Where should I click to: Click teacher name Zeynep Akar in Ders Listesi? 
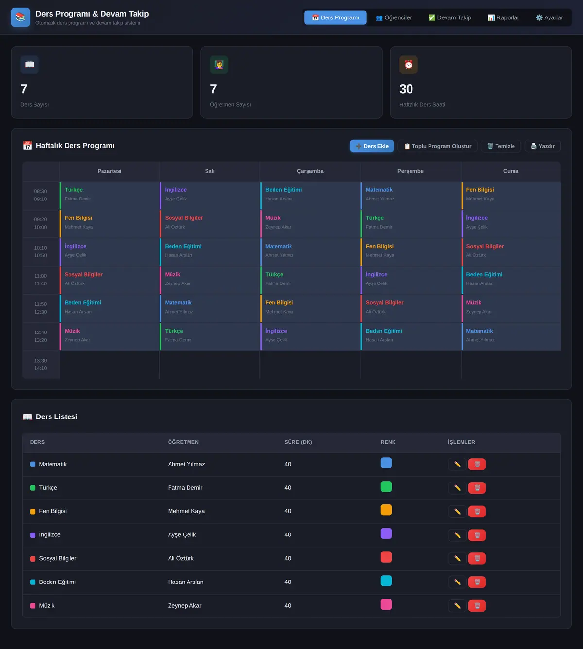[x=185, y=606]
